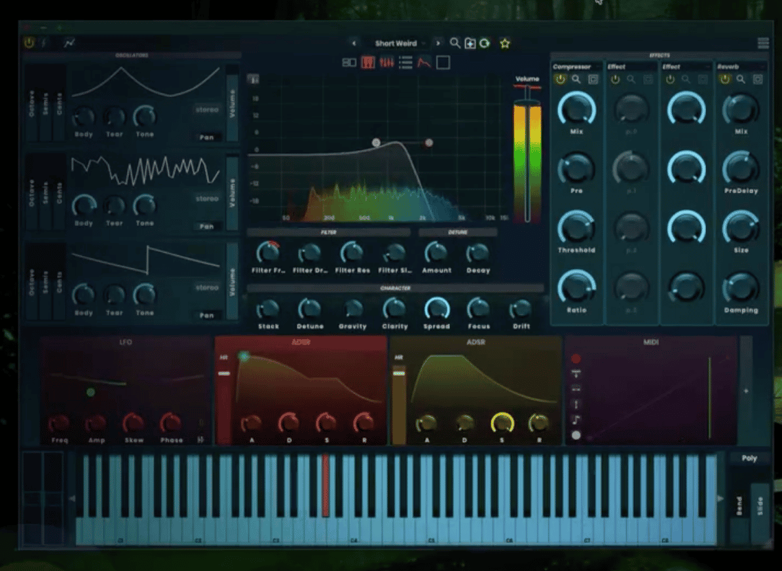This screenshot has height=571, width=782.
Task: Select the red ADSR panel header
Action: click(301, 342)
